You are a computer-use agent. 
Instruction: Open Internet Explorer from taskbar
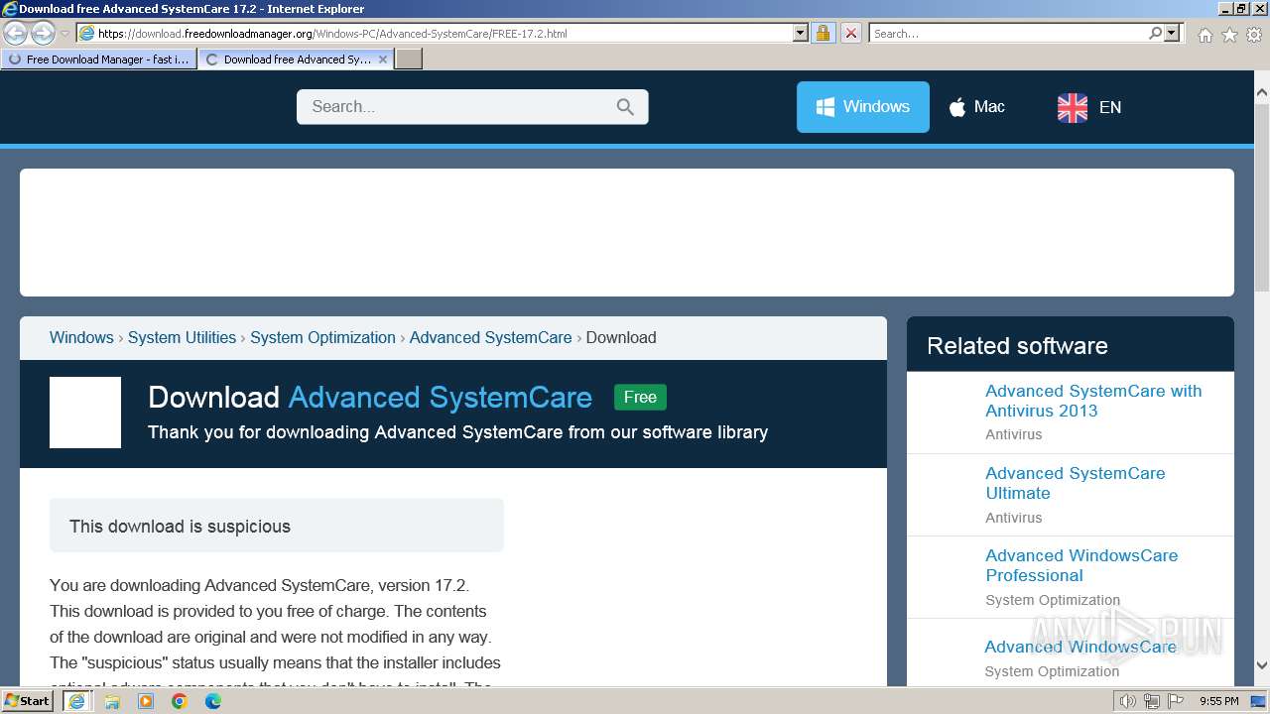(76, 701)
